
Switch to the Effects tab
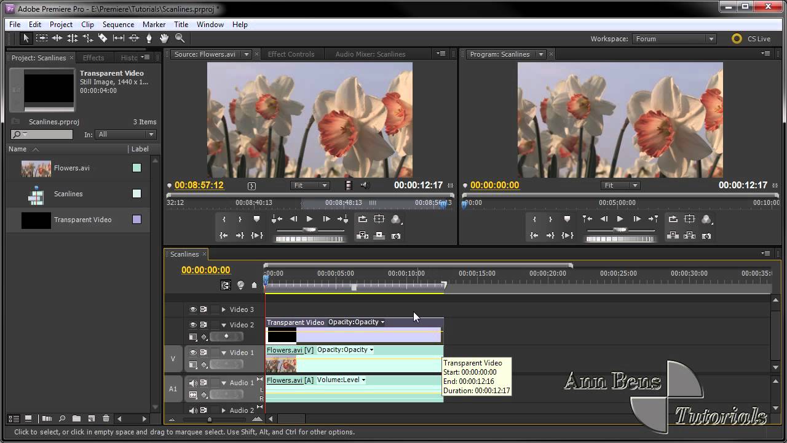[93, 58]
